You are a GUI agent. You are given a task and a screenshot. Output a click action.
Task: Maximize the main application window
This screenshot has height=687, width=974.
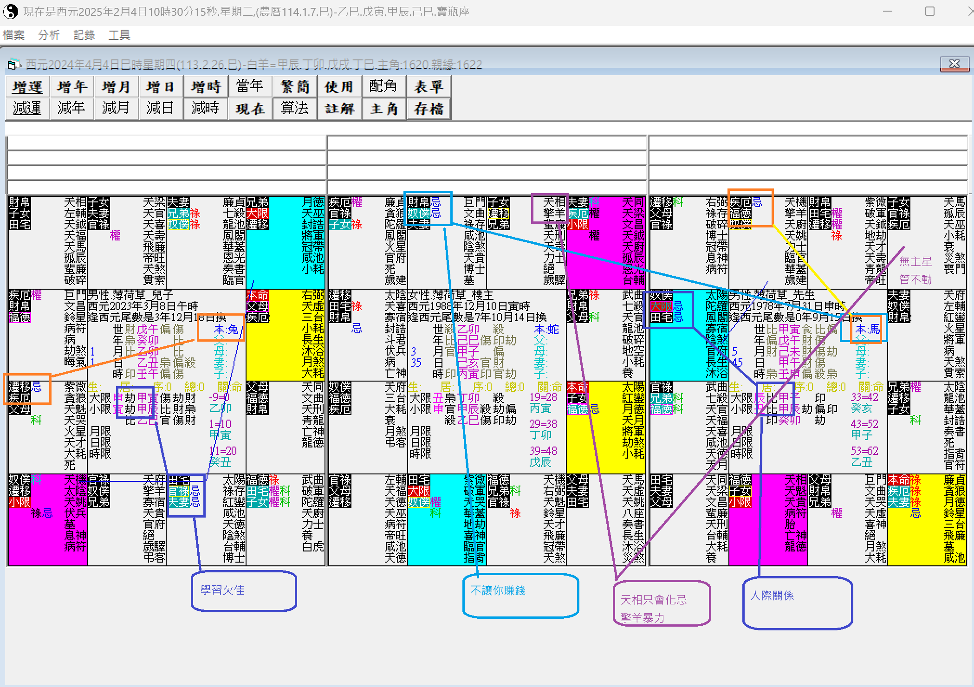(930, 11)
